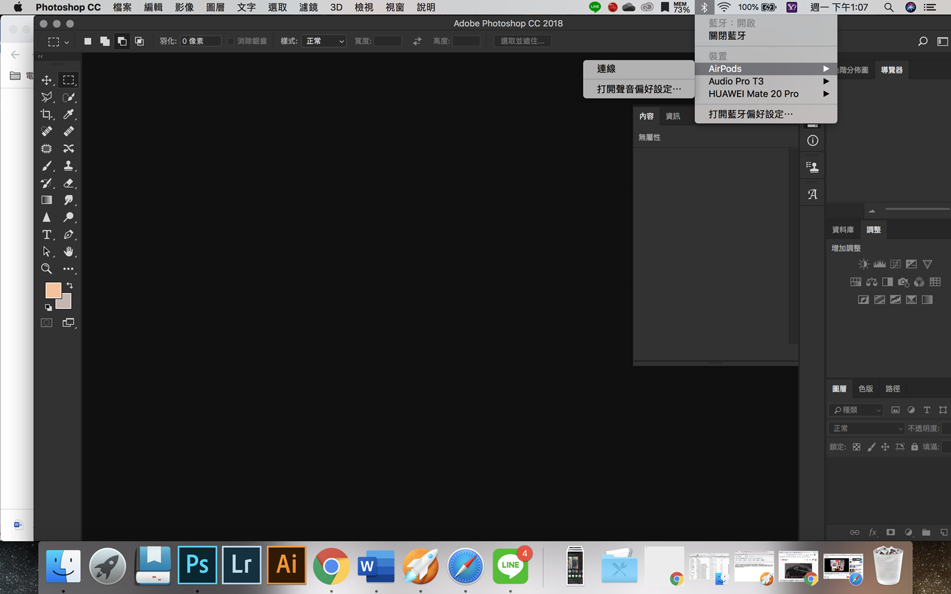This screenshot has height=594, width=951.
Task: Open the 濾鏡 menu in menu bar
Action: pos(308,7)
